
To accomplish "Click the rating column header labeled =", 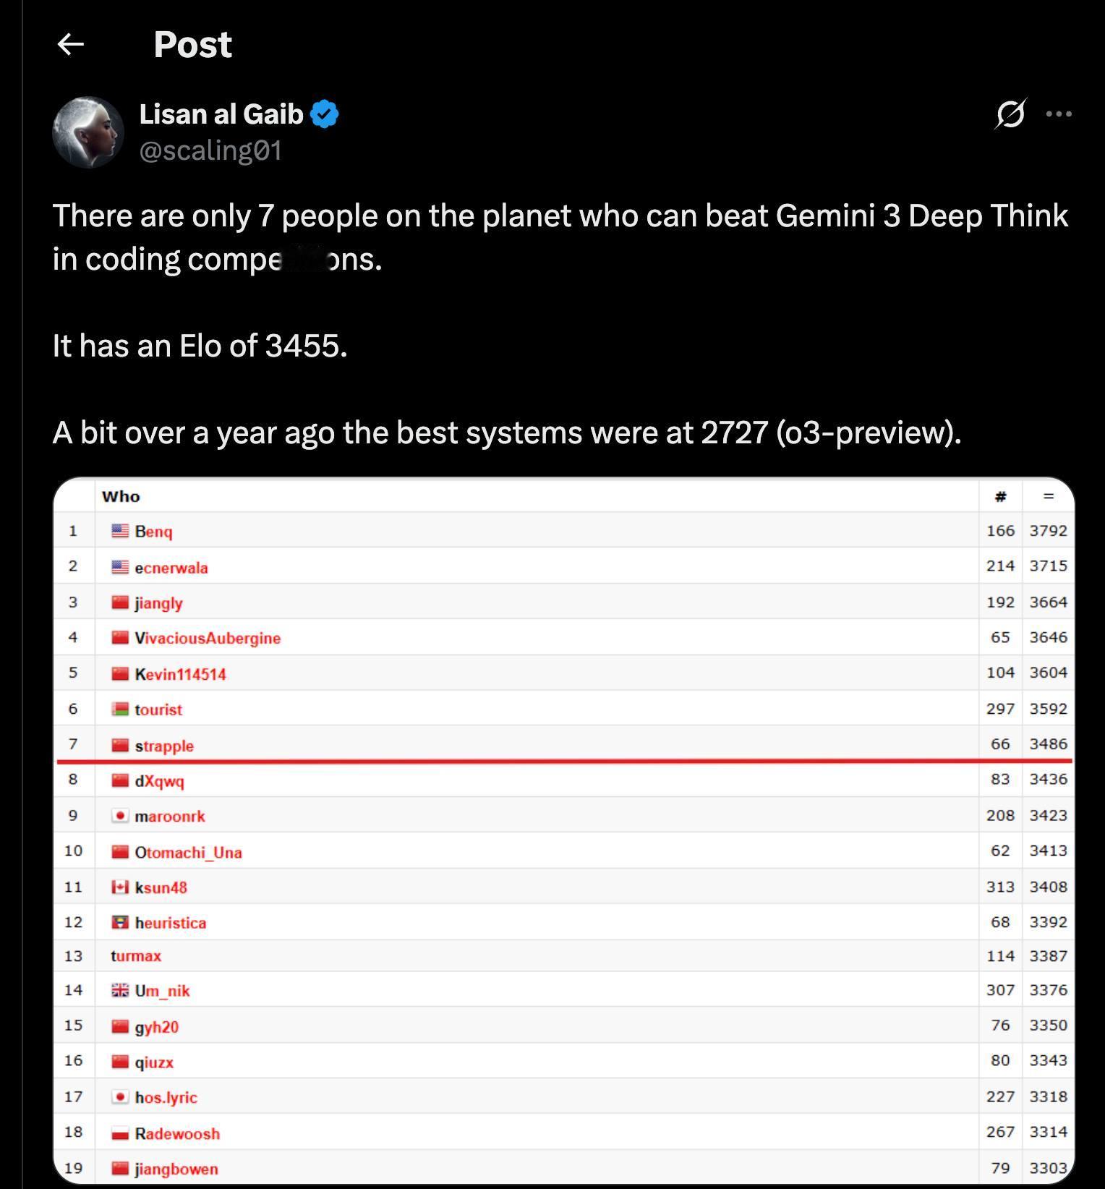I will [x=1049, y=496].
